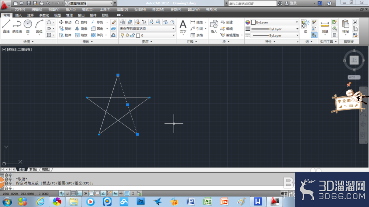The width and height of the screenshot is (369, 207).
Task: Click the Move (移动) modify tool
Action: click(x=65, y=22)
